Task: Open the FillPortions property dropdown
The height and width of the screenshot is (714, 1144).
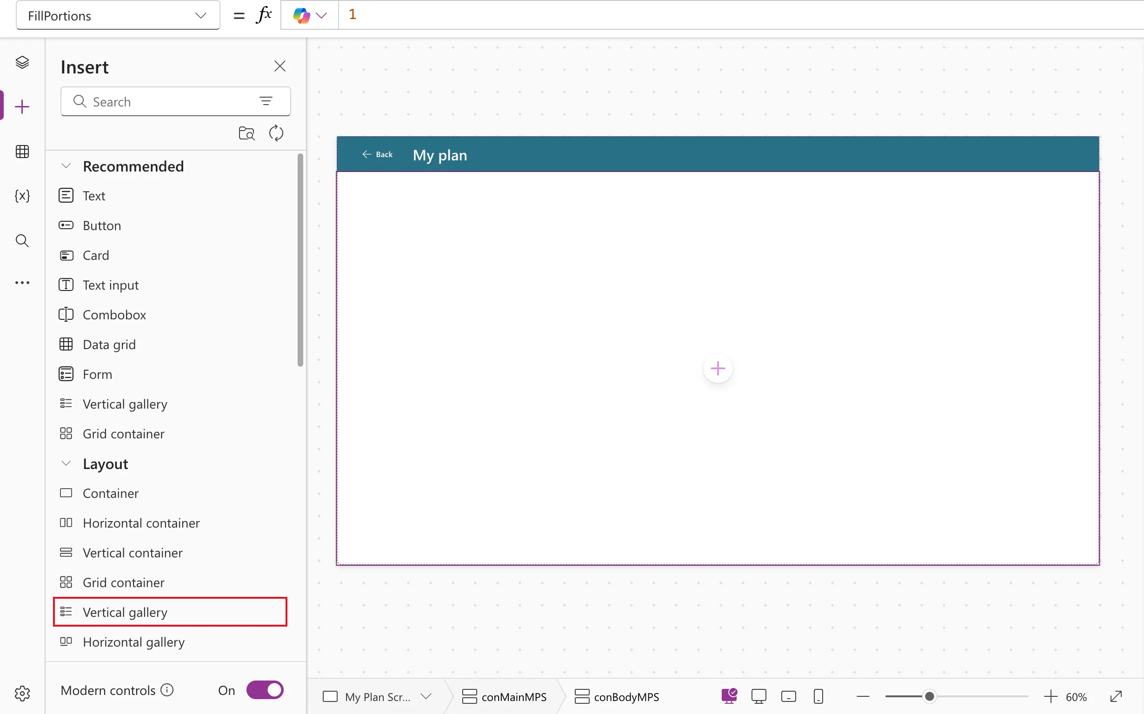Action: point(118,16)
